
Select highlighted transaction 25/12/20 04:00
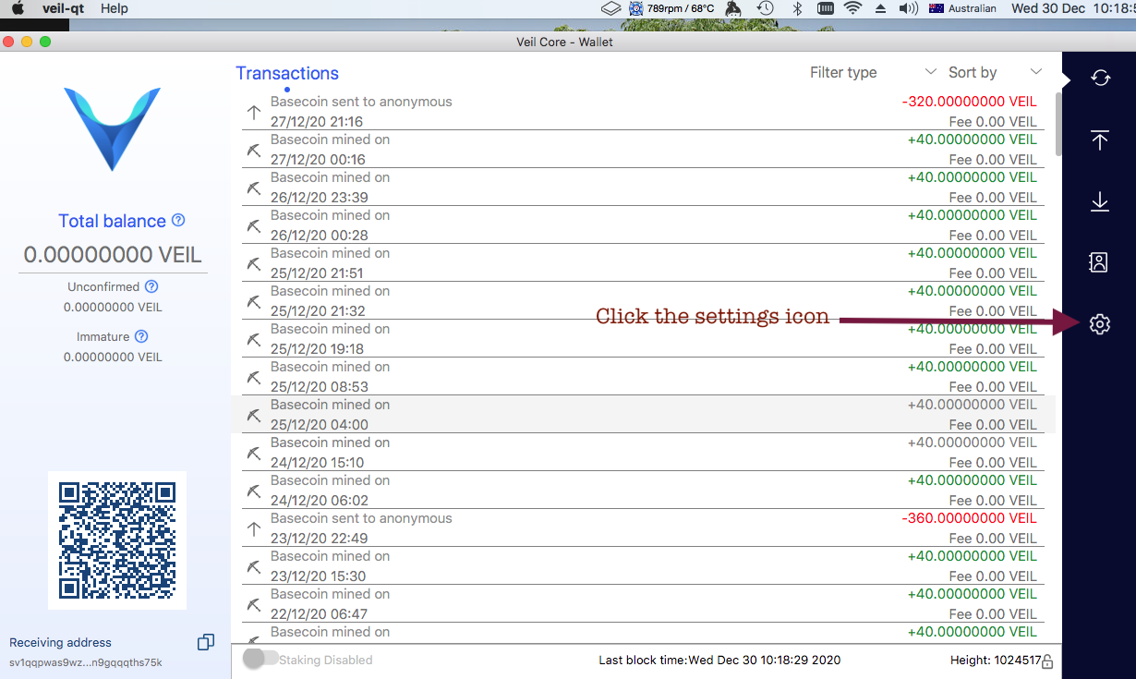pyautogui.click(x=644, y=414)
